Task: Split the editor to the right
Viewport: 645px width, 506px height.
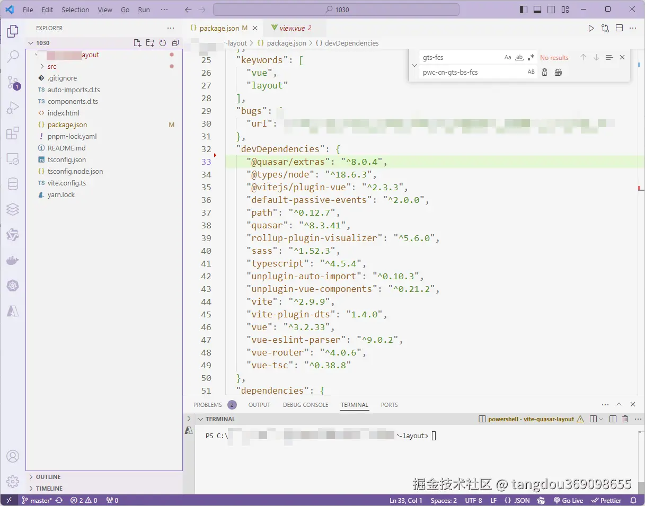Action: [619, 29]
